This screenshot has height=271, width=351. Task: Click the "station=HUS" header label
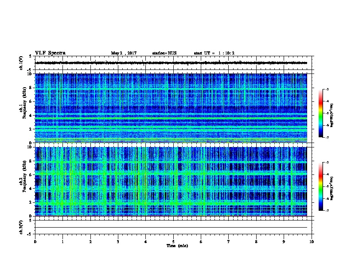164,53
